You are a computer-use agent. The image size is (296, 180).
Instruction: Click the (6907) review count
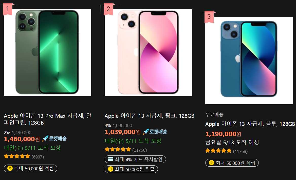pyautogui.click(x=38, y=157)
